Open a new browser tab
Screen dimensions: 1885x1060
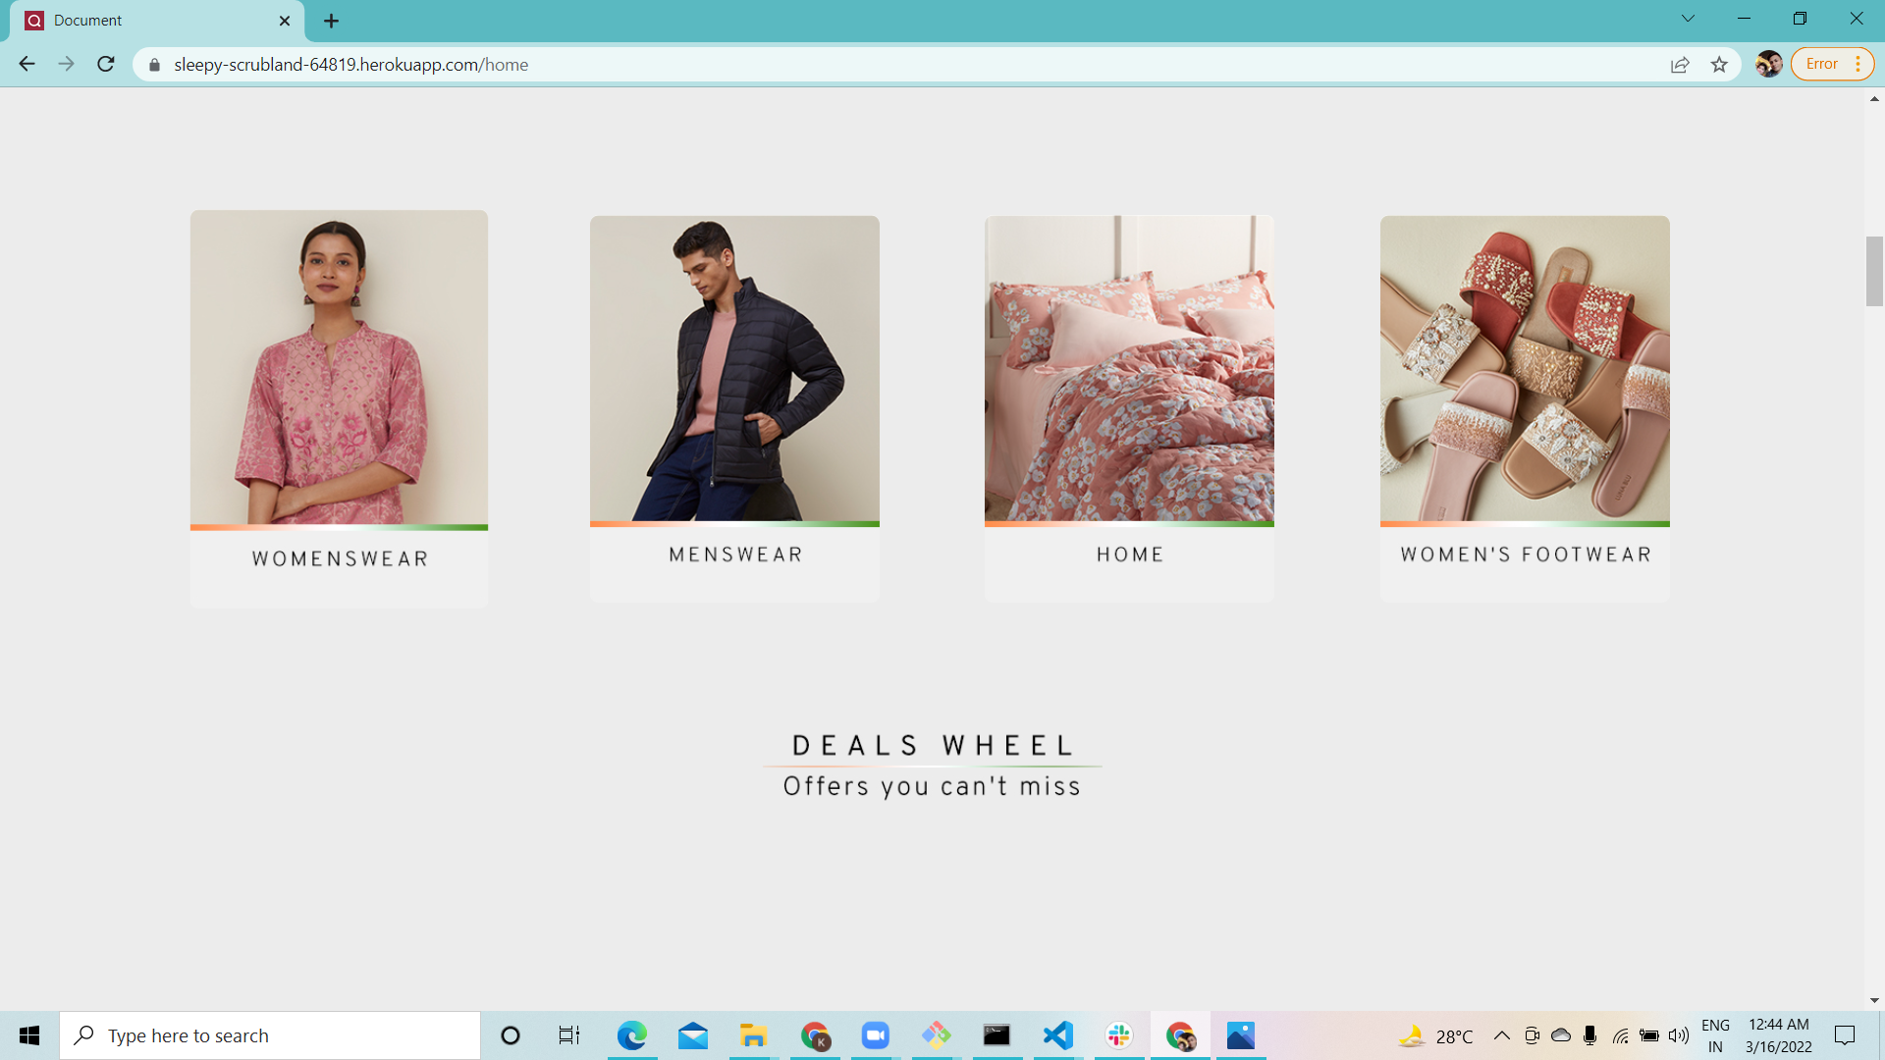tap(331, 20)
